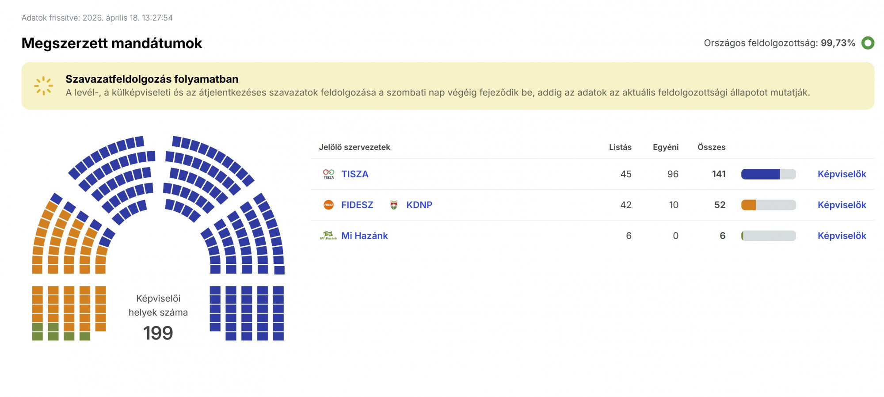Image resolution: width=884 pixels, height=397 pixels.
Task: View FIDESZ-KDNP Képviselők link
Action: [842, 205]
